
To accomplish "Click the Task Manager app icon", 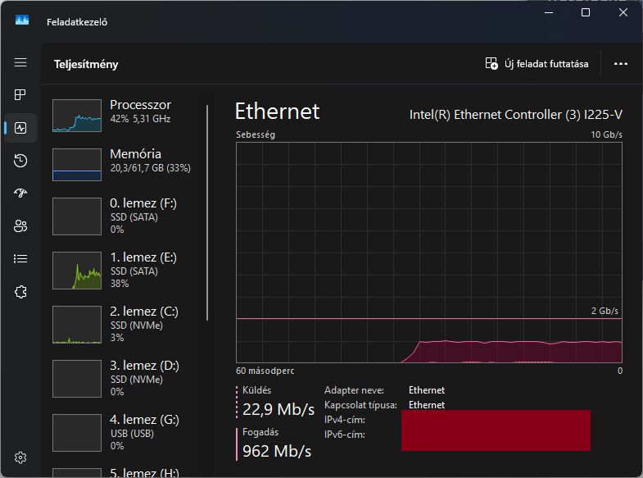I will coord(21,21).
